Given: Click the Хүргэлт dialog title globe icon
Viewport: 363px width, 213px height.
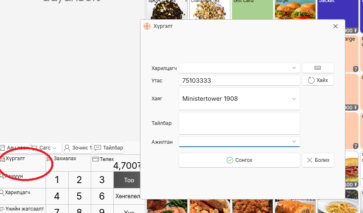Looking at the screenshot, I should click(x=147, y=26).
